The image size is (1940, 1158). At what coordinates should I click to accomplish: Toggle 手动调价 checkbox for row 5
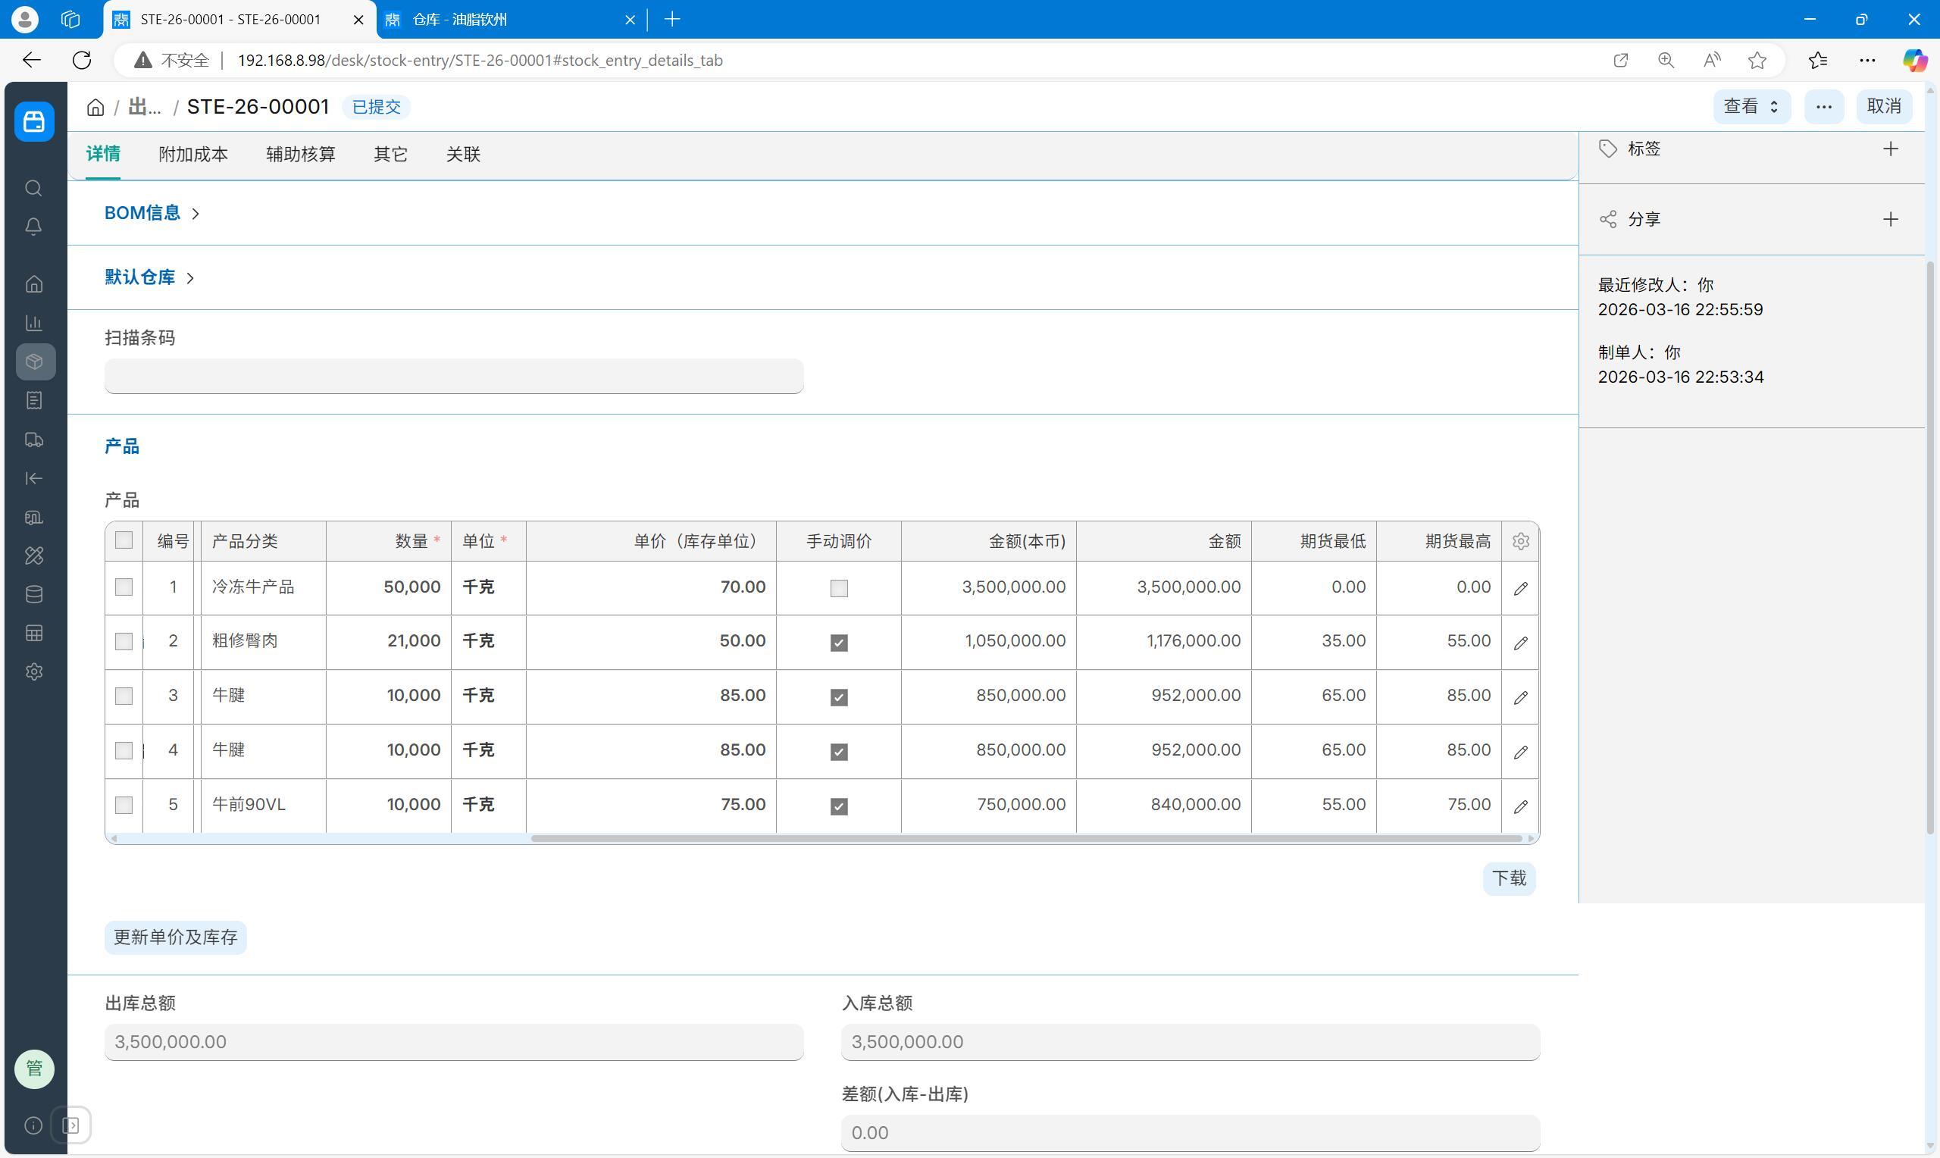[x=839, y=806]
